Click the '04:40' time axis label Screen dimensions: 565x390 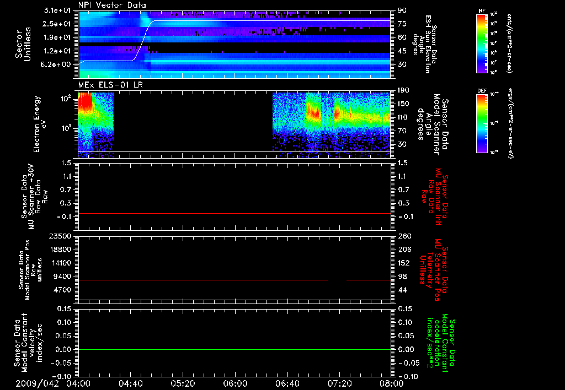(x=130, y=383)
